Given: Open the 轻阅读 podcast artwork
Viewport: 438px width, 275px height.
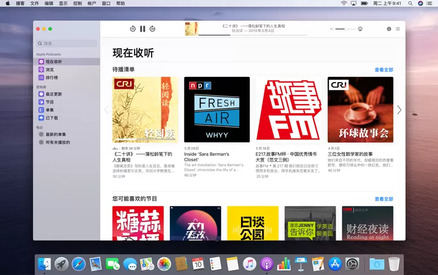Looking at the screenshot, I should click(x=145, y=110).
